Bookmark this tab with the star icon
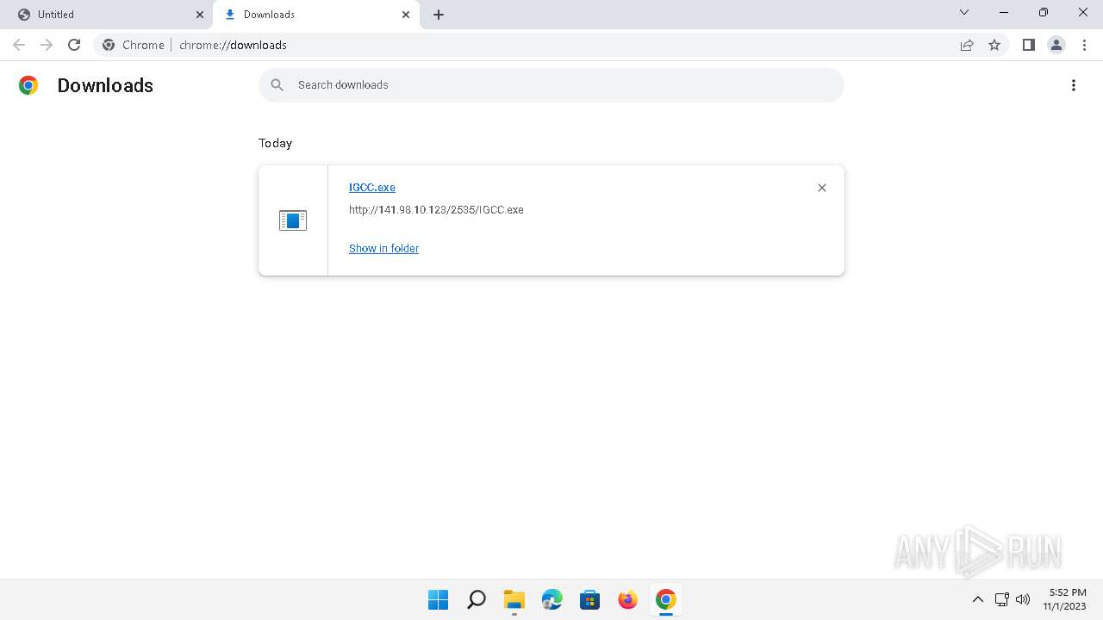Image resolution: width=1103 pixels, height=620 pixels. 994,45
